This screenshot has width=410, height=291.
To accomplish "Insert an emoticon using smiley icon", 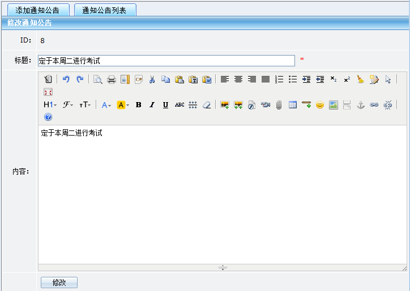I will click(320, 105).
